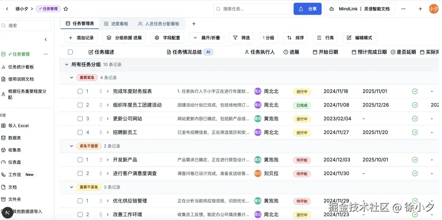
Task: Focus the sidebar 搜索 field
Action: 25,25
